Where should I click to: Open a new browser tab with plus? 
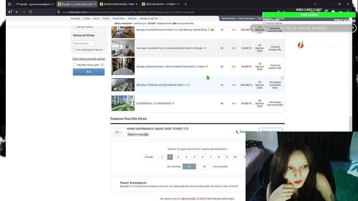185,4
